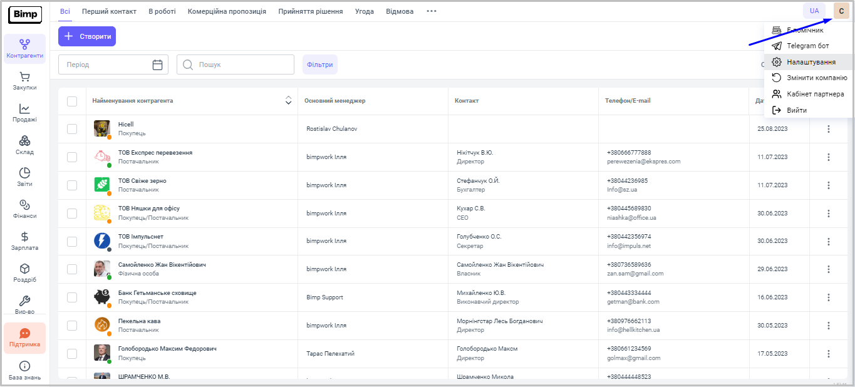Check the box for Hicell row
The width and height of the screenshot is (855, 387).
(x=72, y=129)
